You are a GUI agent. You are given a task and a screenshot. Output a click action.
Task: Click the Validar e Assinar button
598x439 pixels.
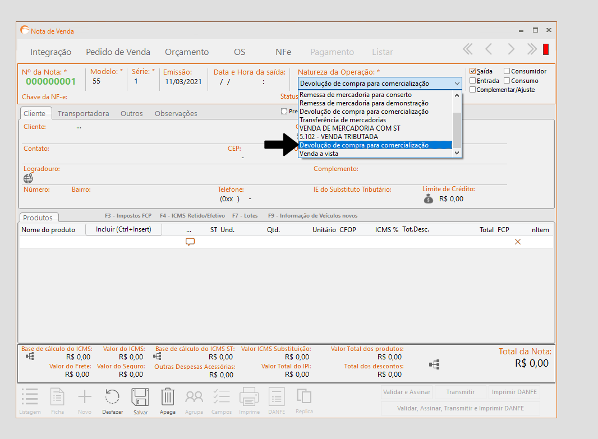pos(407,392)
